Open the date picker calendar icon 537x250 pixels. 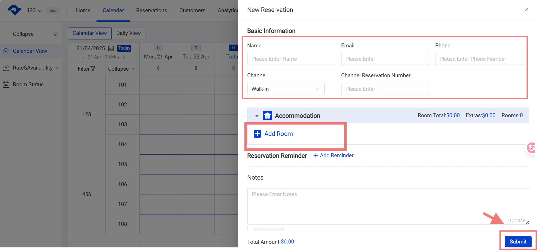(x=111, y=48)
